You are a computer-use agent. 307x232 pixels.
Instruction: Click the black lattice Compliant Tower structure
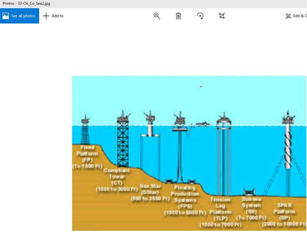123,143
